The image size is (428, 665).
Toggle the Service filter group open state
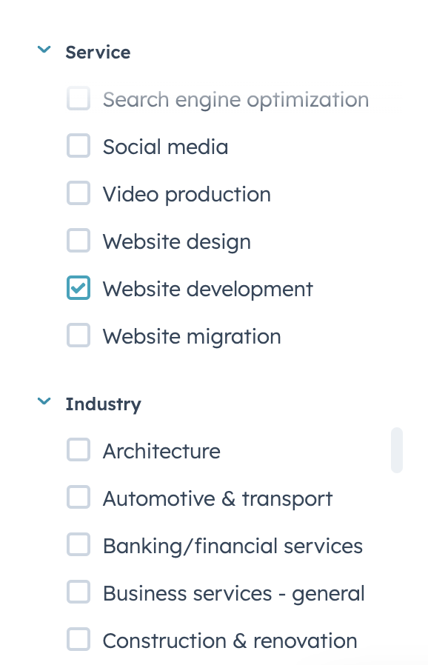[x=44, y=49]
